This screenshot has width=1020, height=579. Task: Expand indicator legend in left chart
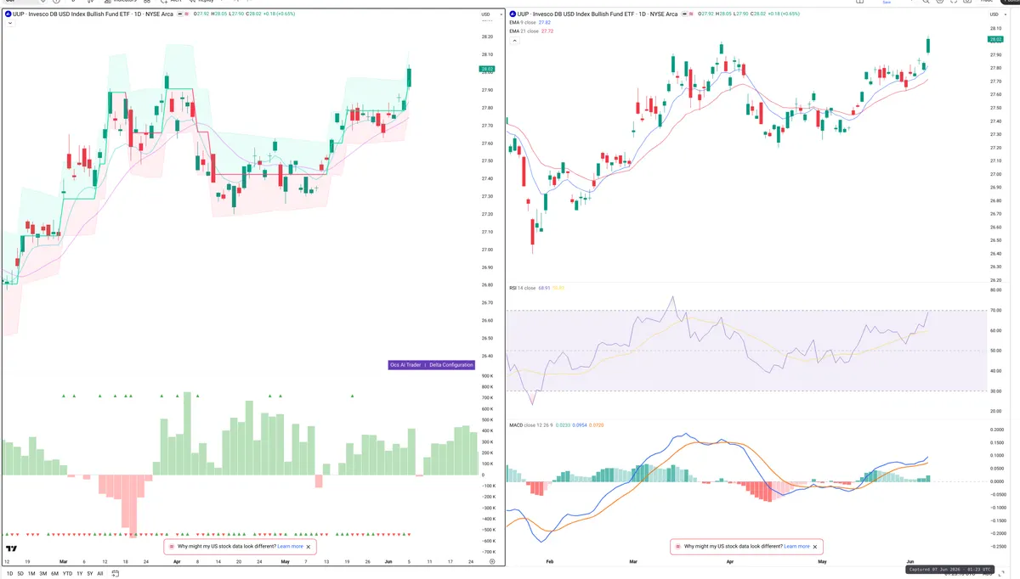click(x=8, y=24)
